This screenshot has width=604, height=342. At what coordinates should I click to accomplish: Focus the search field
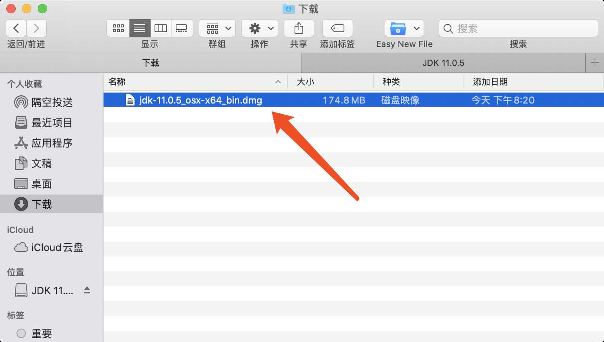point(518,28)
